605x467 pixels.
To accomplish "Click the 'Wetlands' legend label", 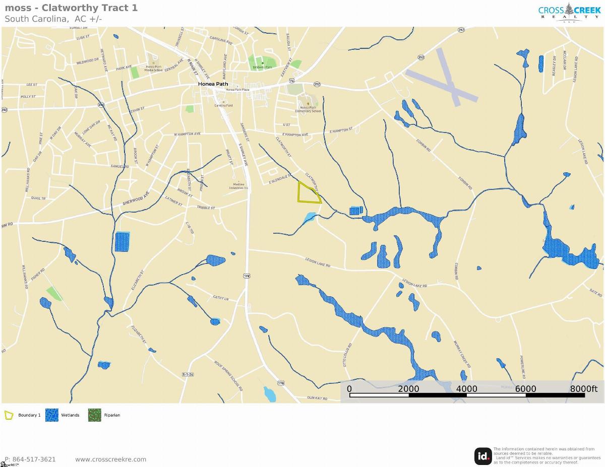I will tap(70, 415).
